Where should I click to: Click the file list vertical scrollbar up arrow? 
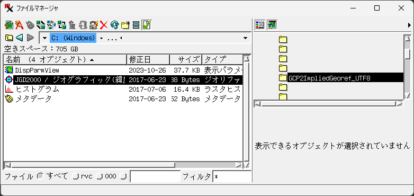coord(247,59)
